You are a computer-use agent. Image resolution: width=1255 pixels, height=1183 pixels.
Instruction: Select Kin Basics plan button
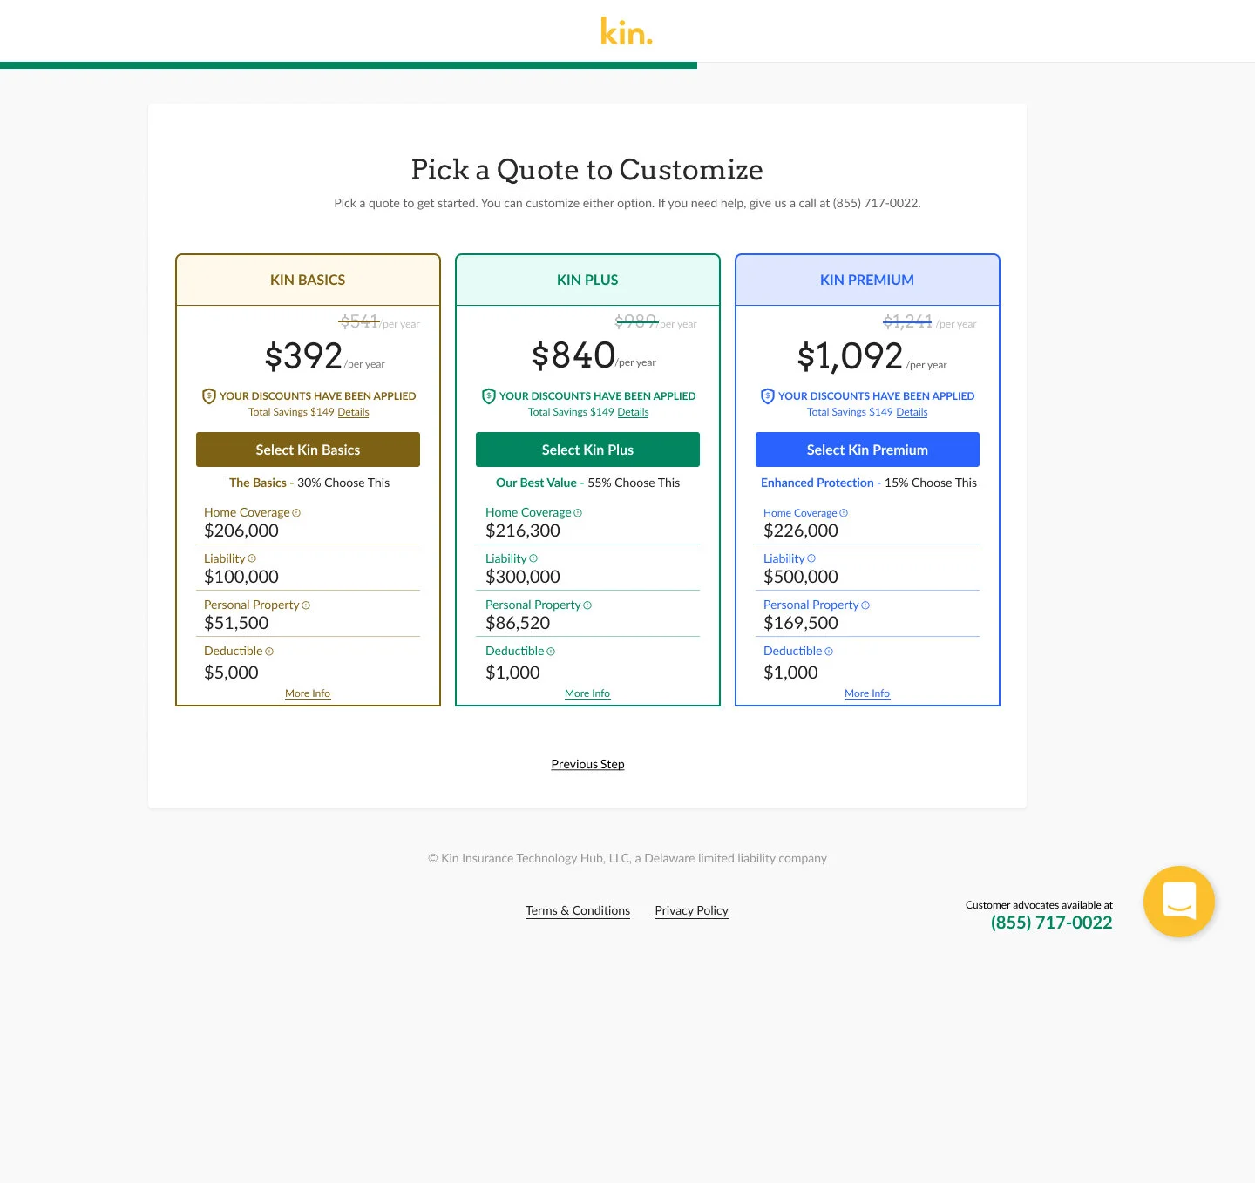tap(308, 450)
